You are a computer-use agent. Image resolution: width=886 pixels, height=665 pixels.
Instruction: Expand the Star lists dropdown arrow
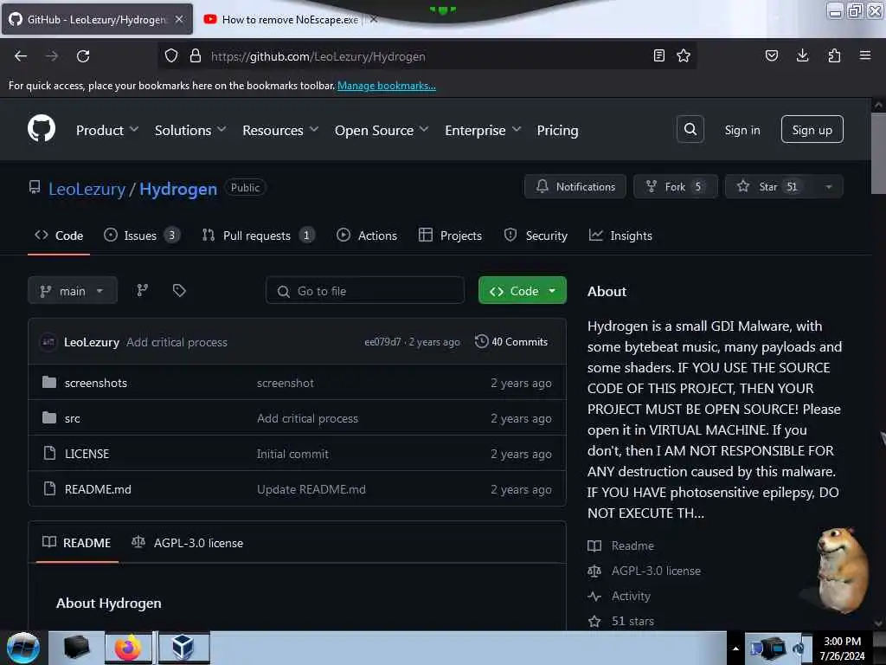pyautogui.click(x=828, y=187)
